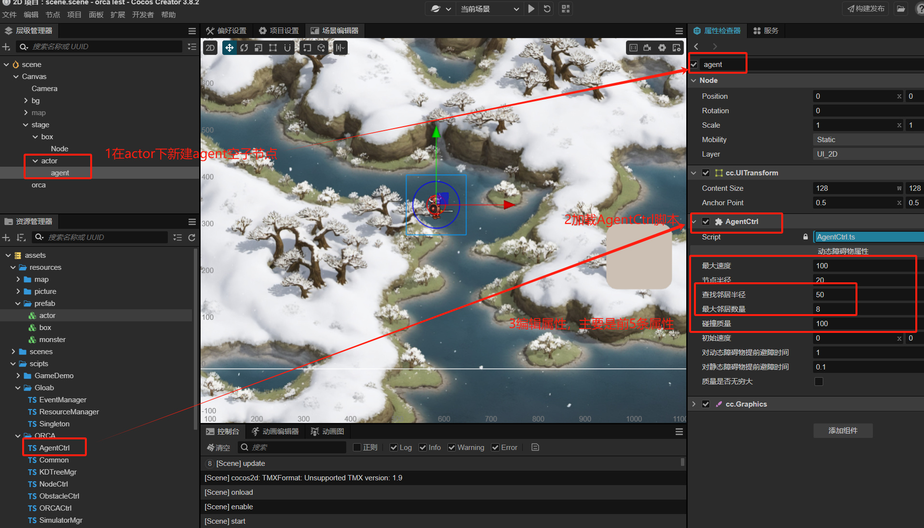
Task: Refresh the preview with the reload icon
Action: tap(547, 9)
